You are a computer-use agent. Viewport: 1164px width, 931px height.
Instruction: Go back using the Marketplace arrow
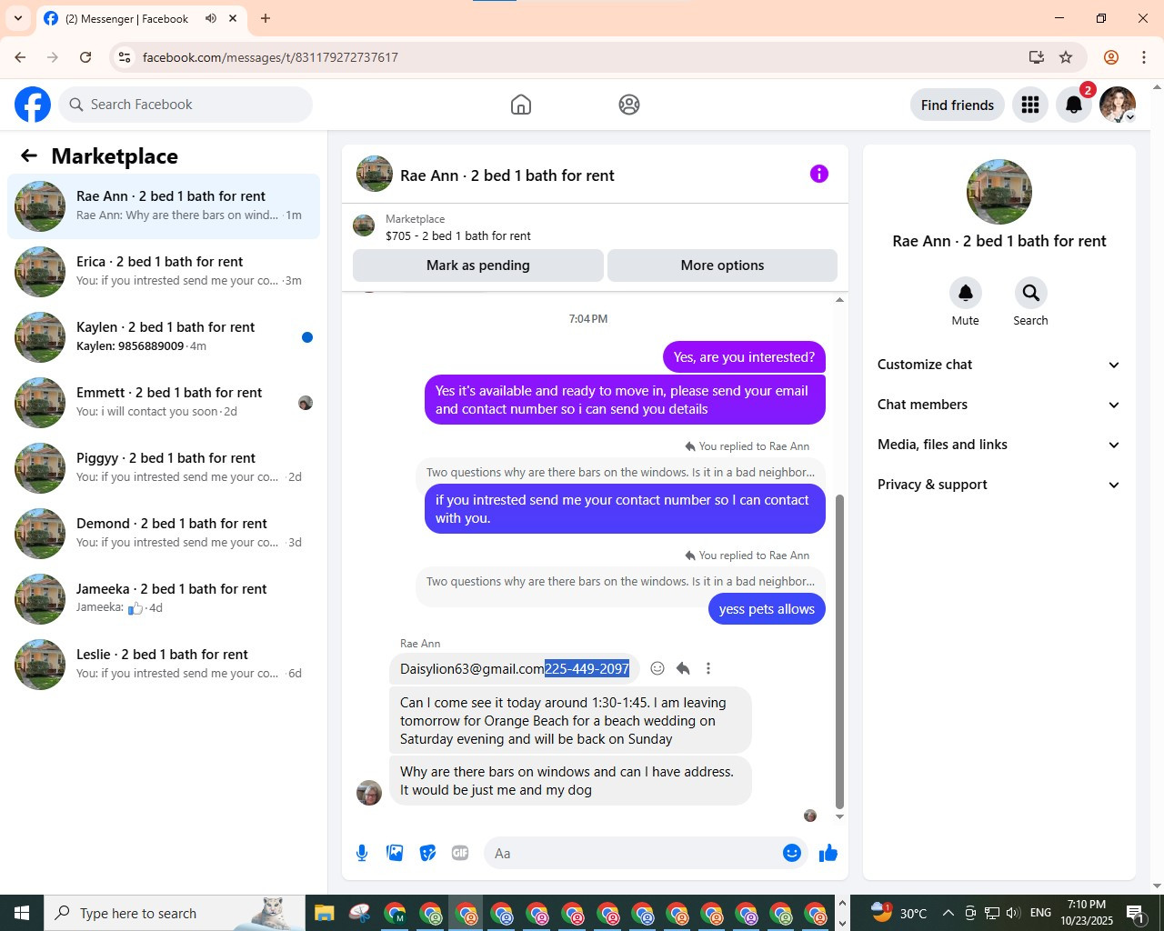[x=29, y=155]
